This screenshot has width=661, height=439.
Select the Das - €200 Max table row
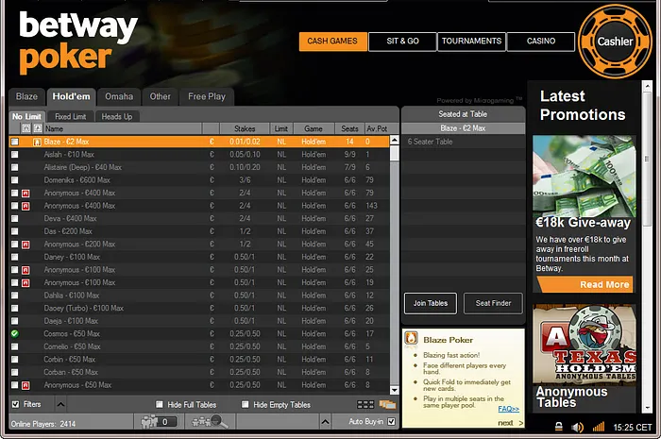click(x=199, y=231)
